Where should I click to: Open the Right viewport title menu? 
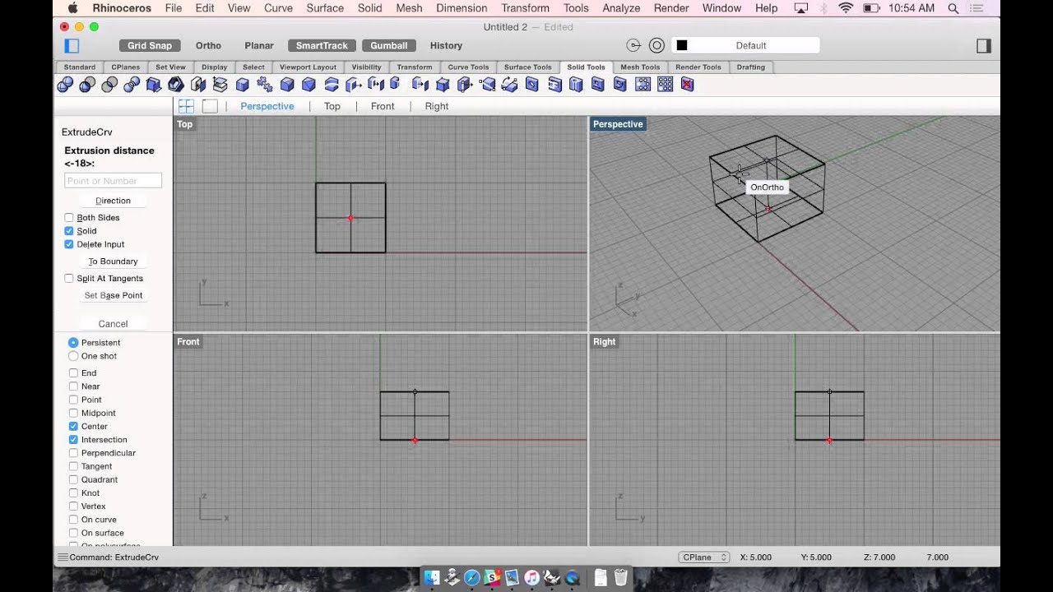point(605,342)
